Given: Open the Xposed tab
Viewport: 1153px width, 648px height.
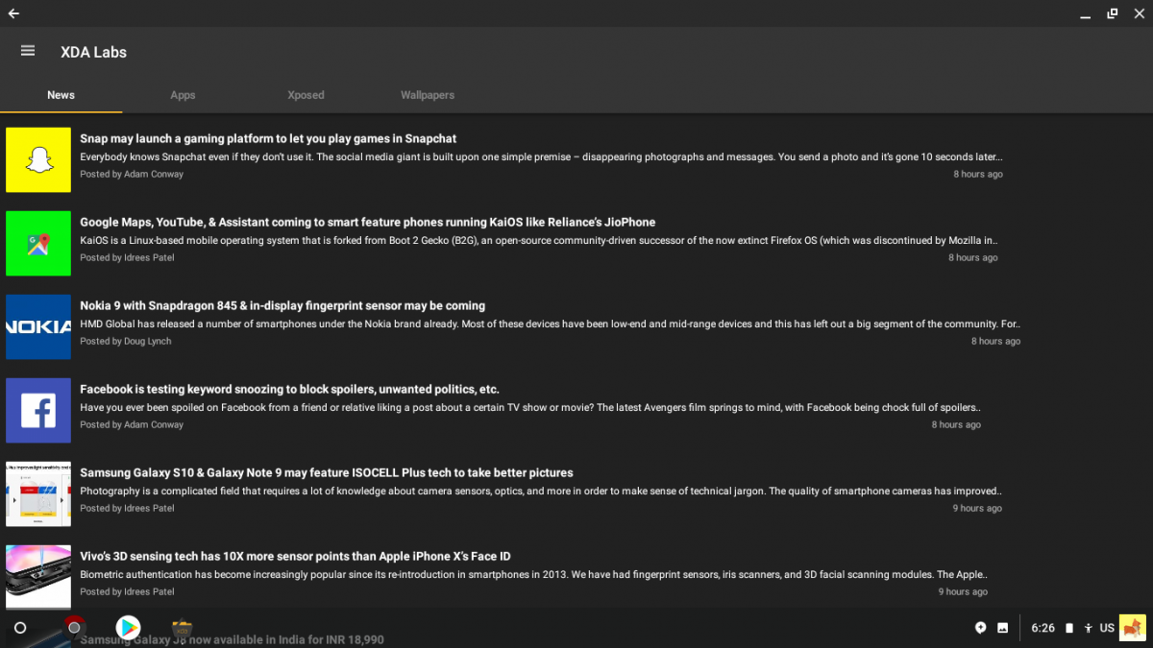Looking at the screenshot, I should [306, 95].
